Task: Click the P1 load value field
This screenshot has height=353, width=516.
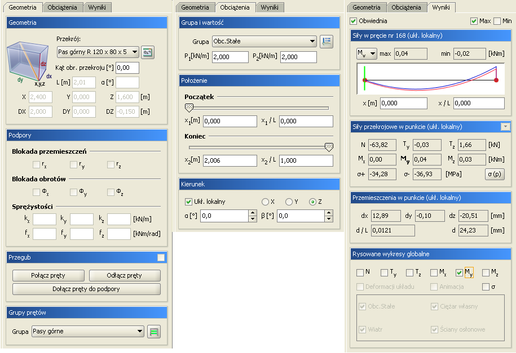Action: [230, 57]
